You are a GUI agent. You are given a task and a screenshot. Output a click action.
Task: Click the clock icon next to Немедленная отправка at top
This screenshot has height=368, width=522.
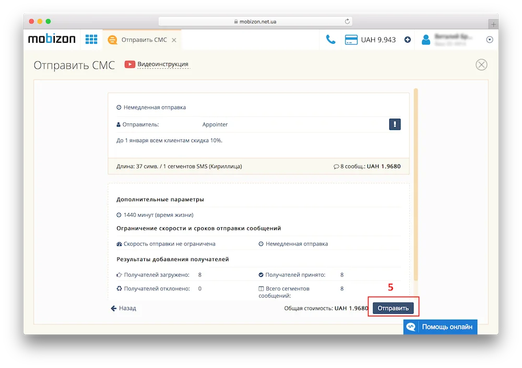pyautogui.click(x=119, y=107)
